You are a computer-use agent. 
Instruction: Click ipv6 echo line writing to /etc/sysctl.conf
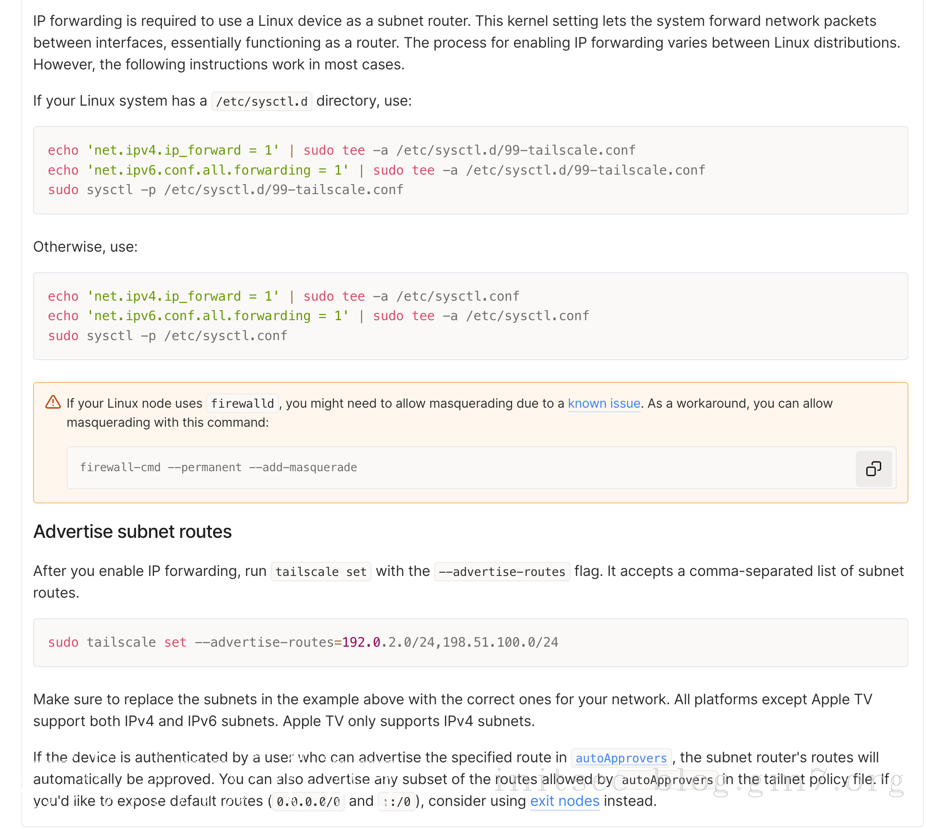[318, 316]
